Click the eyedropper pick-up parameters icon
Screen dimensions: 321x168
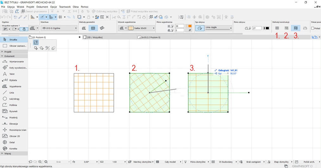(20, 17)
